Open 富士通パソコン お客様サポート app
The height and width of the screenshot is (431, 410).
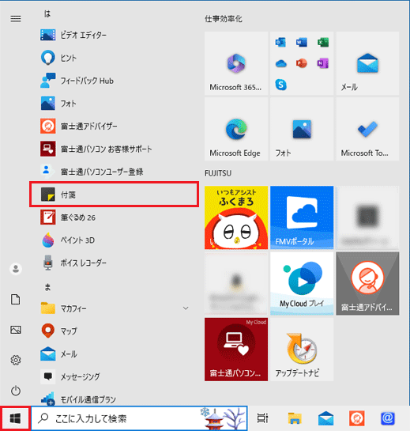[114, 149]
